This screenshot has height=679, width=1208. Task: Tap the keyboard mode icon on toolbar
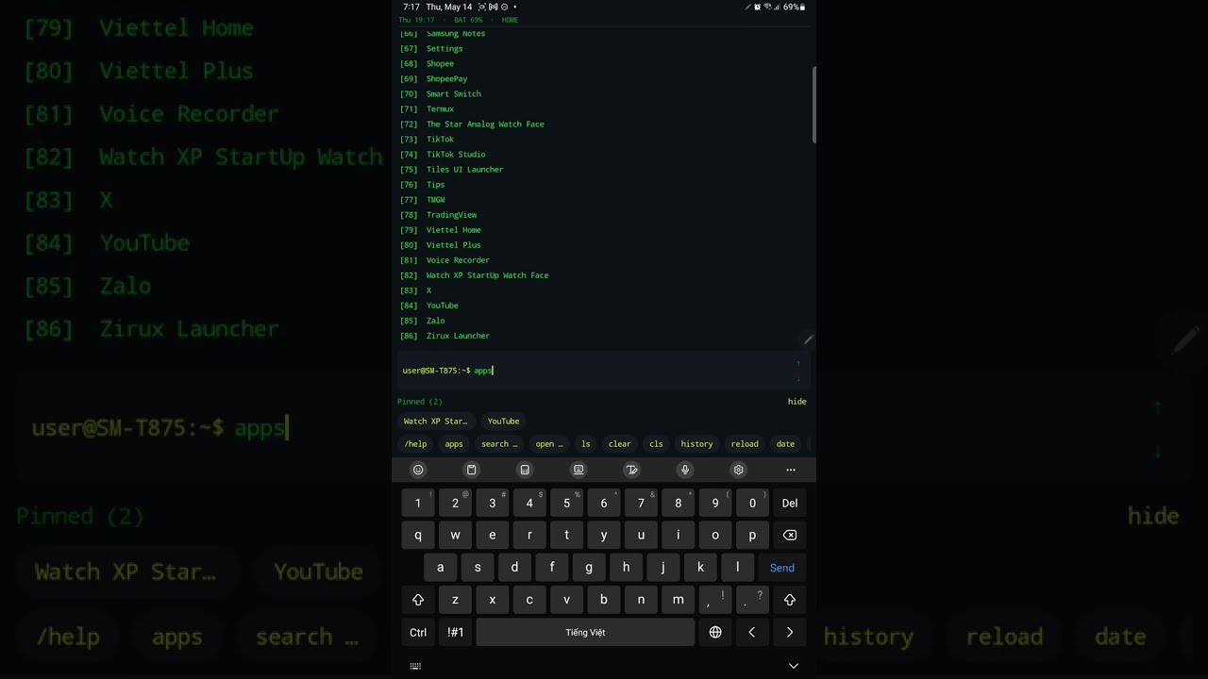pyautogui.click(x=579, y=470)
